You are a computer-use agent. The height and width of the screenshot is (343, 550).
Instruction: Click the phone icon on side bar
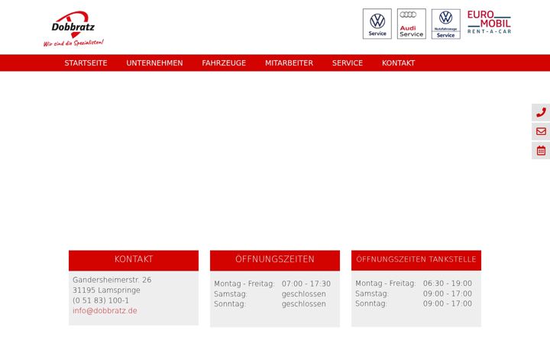pos(541,112)
